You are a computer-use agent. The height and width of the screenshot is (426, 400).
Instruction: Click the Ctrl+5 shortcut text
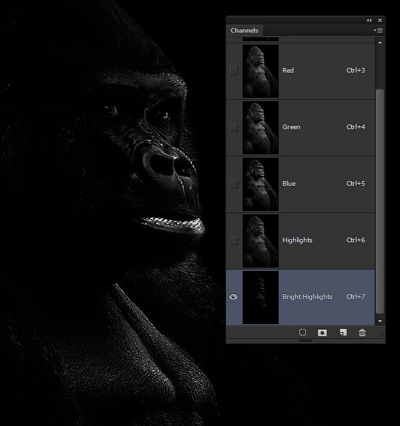coord(355,184)
